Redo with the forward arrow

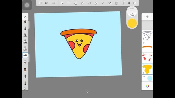(54, 3)
